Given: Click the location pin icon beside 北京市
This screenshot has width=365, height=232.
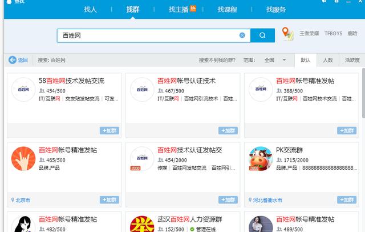Looking at the screenshot, I should (x=13, y=200).
